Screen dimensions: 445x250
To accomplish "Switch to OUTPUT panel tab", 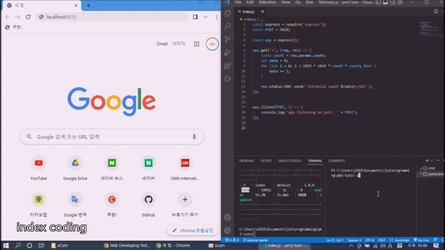I will 266,160.
